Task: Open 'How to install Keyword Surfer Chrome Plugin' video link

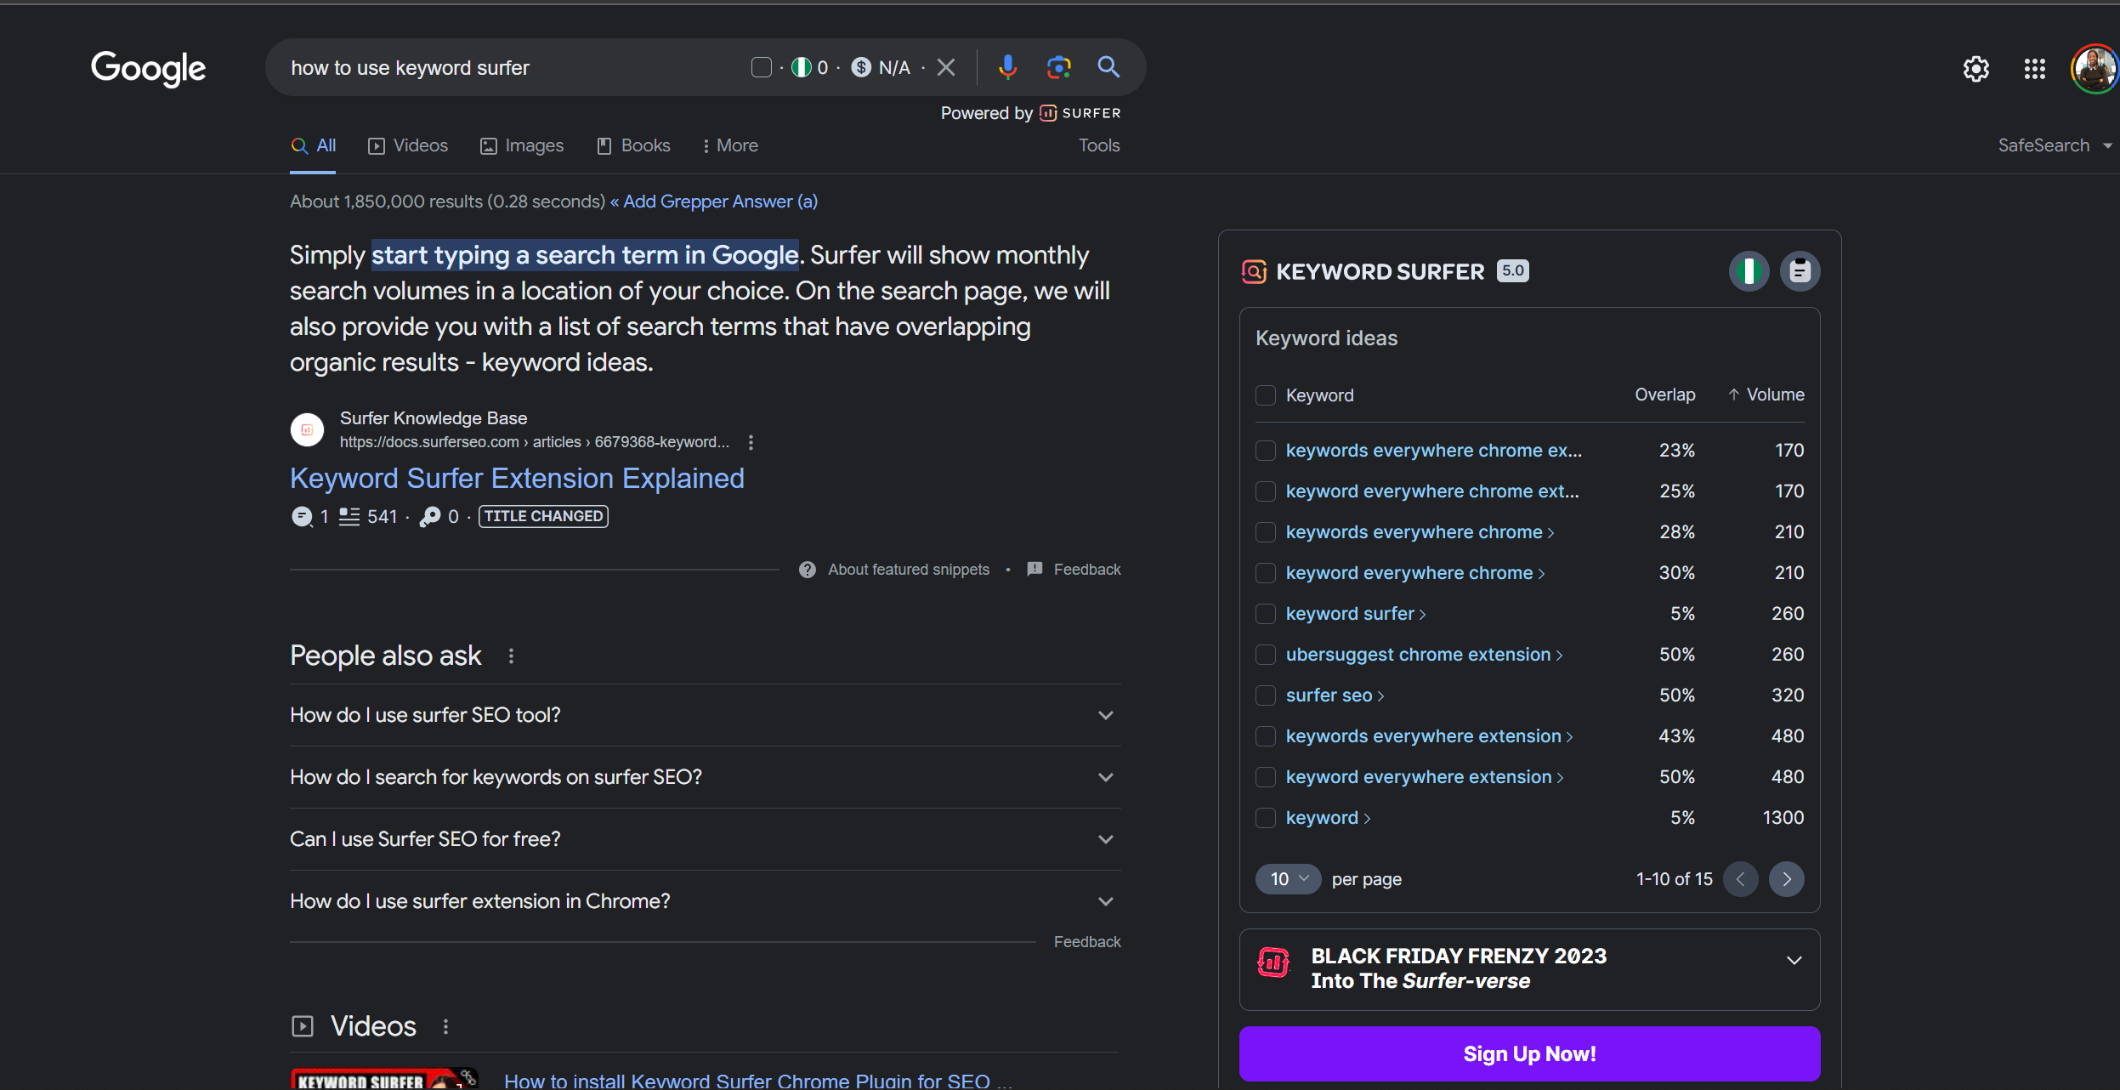Action: [757, 1080]
